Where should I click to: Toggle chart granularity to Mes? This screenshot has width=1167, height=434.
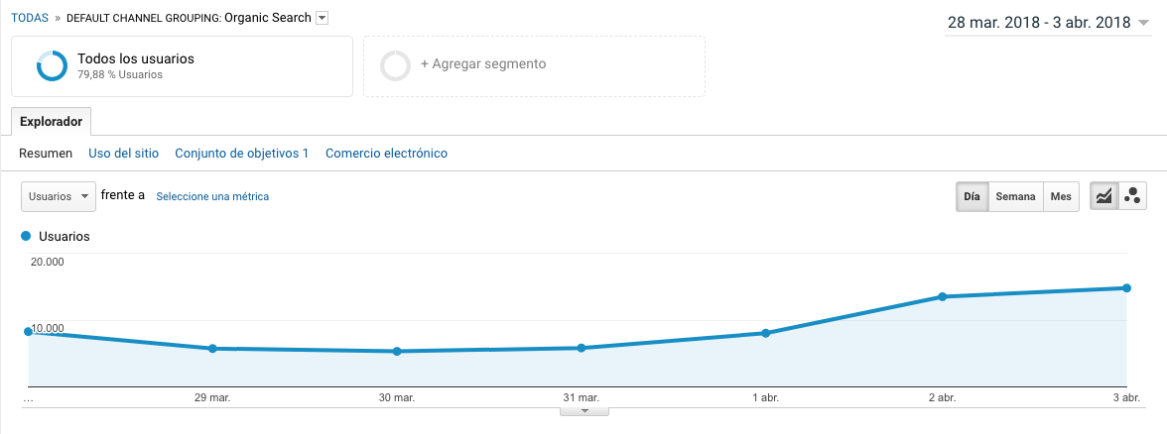pyautogui.click(x=1061, y=196)
